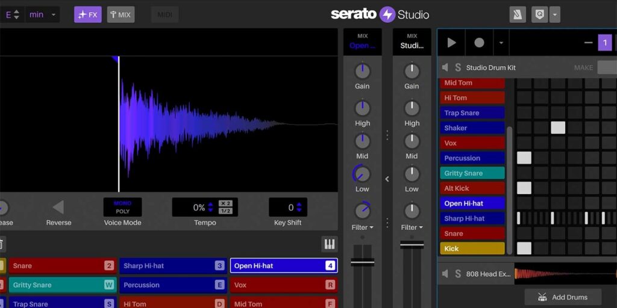Select the Alt Kick sequencer row
Viewport: 617px width, 308px height.
[472, 188]
